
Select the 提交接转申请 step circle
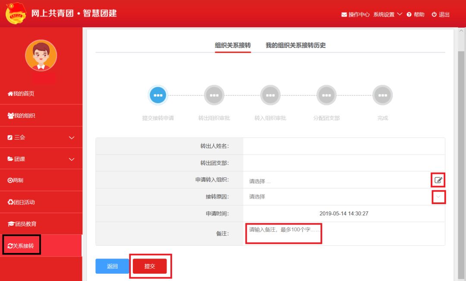click(x=158, y=95)
